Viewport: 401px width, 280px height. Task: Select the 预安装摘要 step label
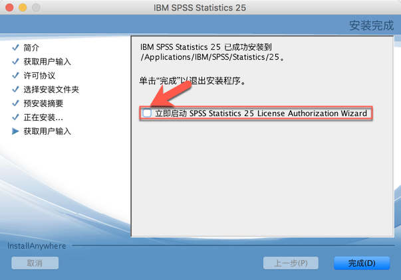43,104
